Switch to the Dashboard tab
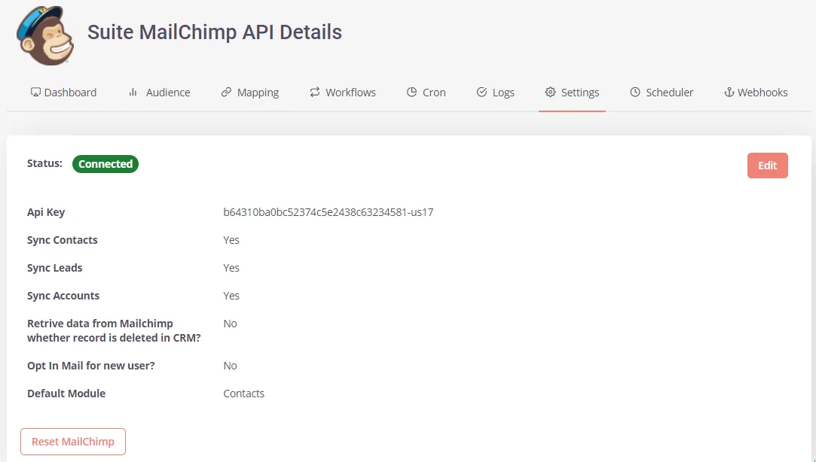The image size is (816, 462). click(x=70, y=93)
